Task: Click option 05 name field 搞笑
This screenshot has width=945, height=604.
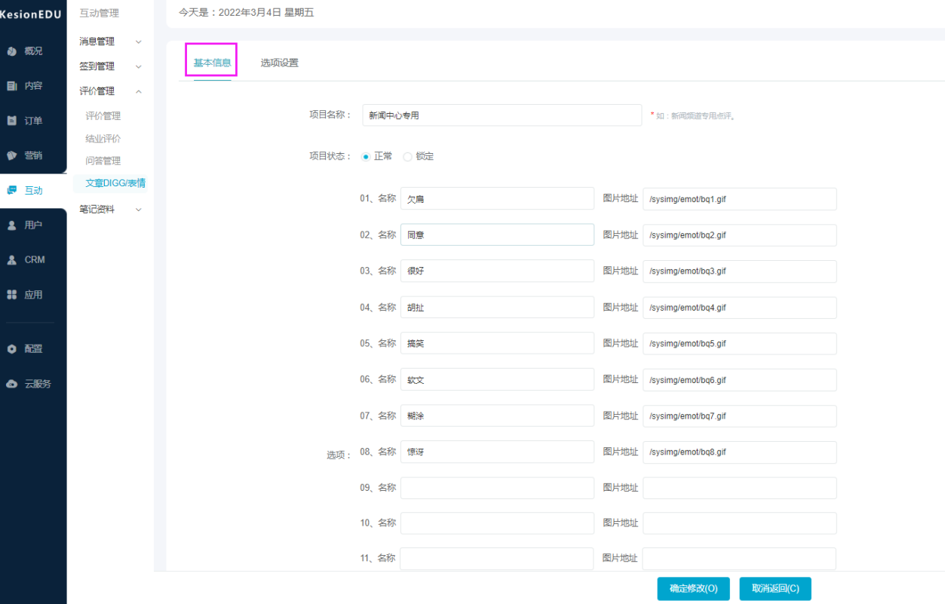Action: [x=497, y=344]
